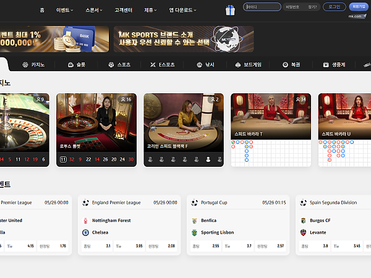Switch to the 보드게임 category tab
The height and width of the screenshot is (278, 371).
248,64
